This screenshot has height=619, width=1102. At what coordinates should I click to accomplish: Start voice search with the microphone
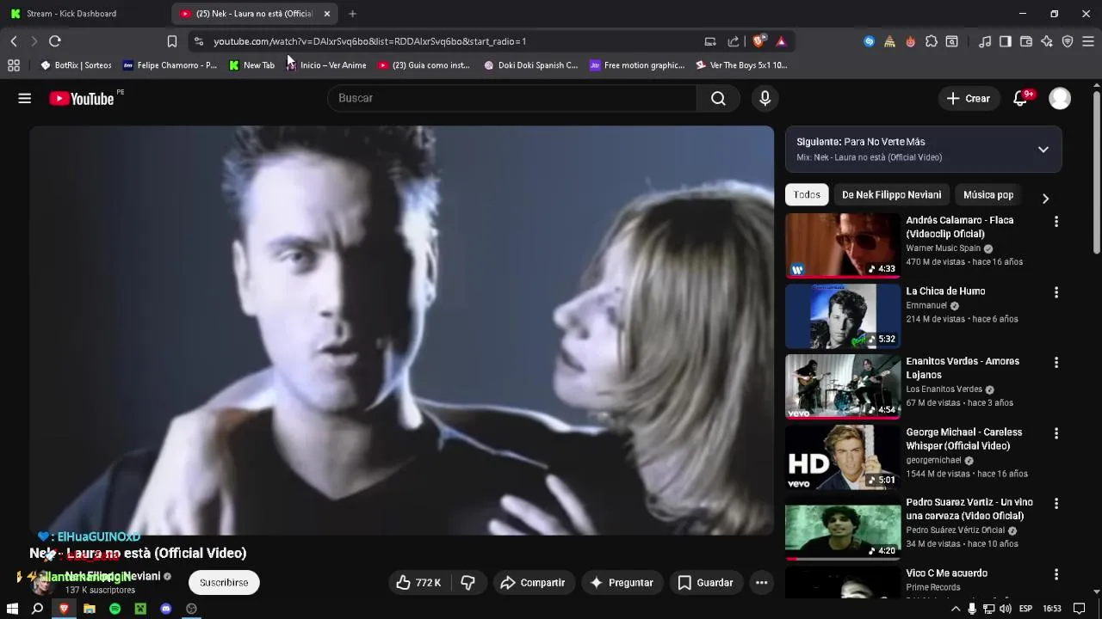point(765,98)
